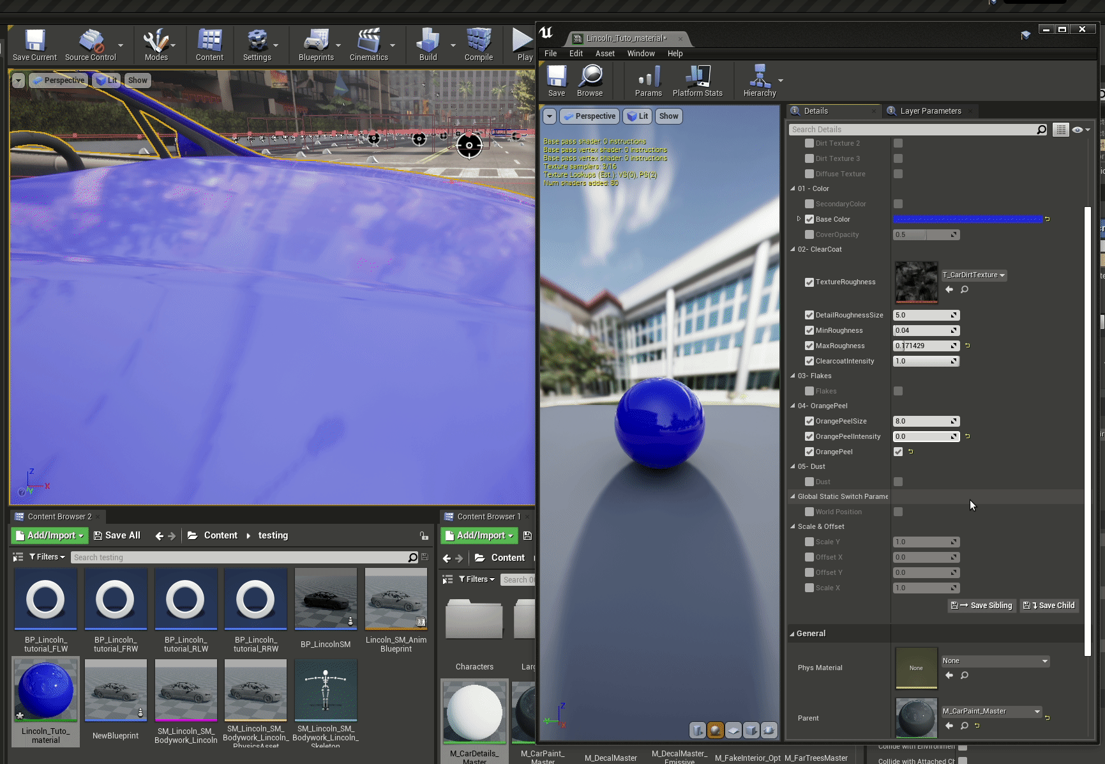Collapse the Scale & Offset section
1105x764 pixels.
793,526
